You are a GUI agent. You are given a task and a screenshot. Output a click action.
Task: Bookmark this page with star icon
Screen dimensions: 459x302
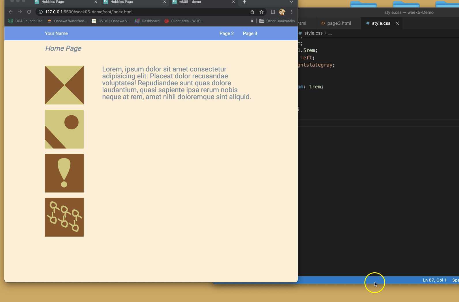coord(262,12)
